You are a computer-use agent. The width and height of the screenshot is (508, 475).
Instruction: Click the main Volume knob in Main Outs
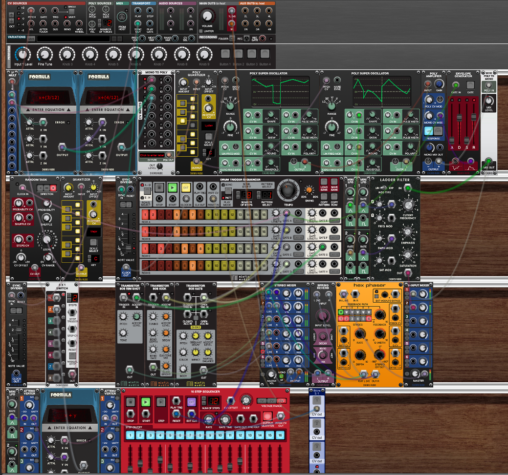coord(207,16)
